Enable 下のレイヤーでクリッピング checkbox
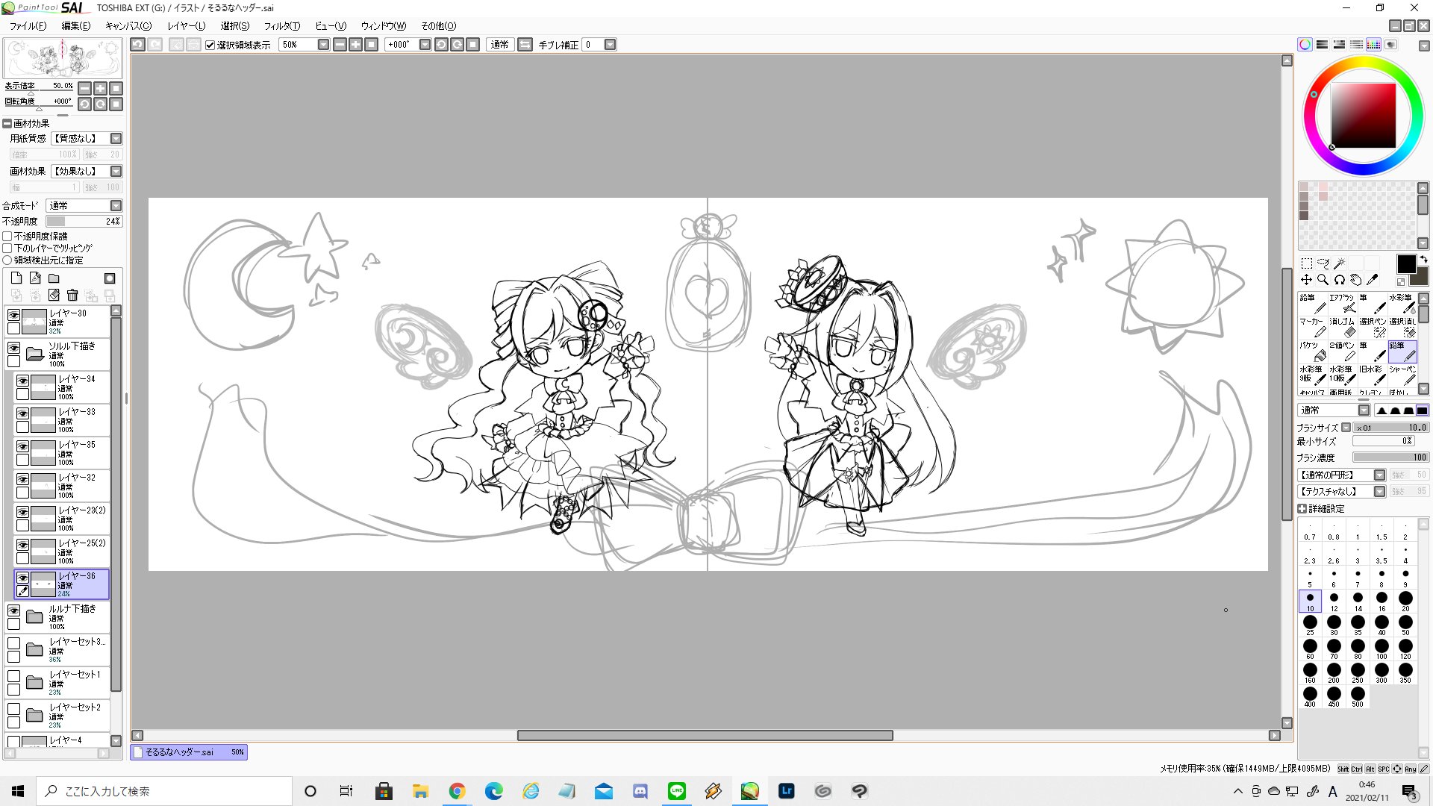The image size is (1433, 806). coord(7,248)
